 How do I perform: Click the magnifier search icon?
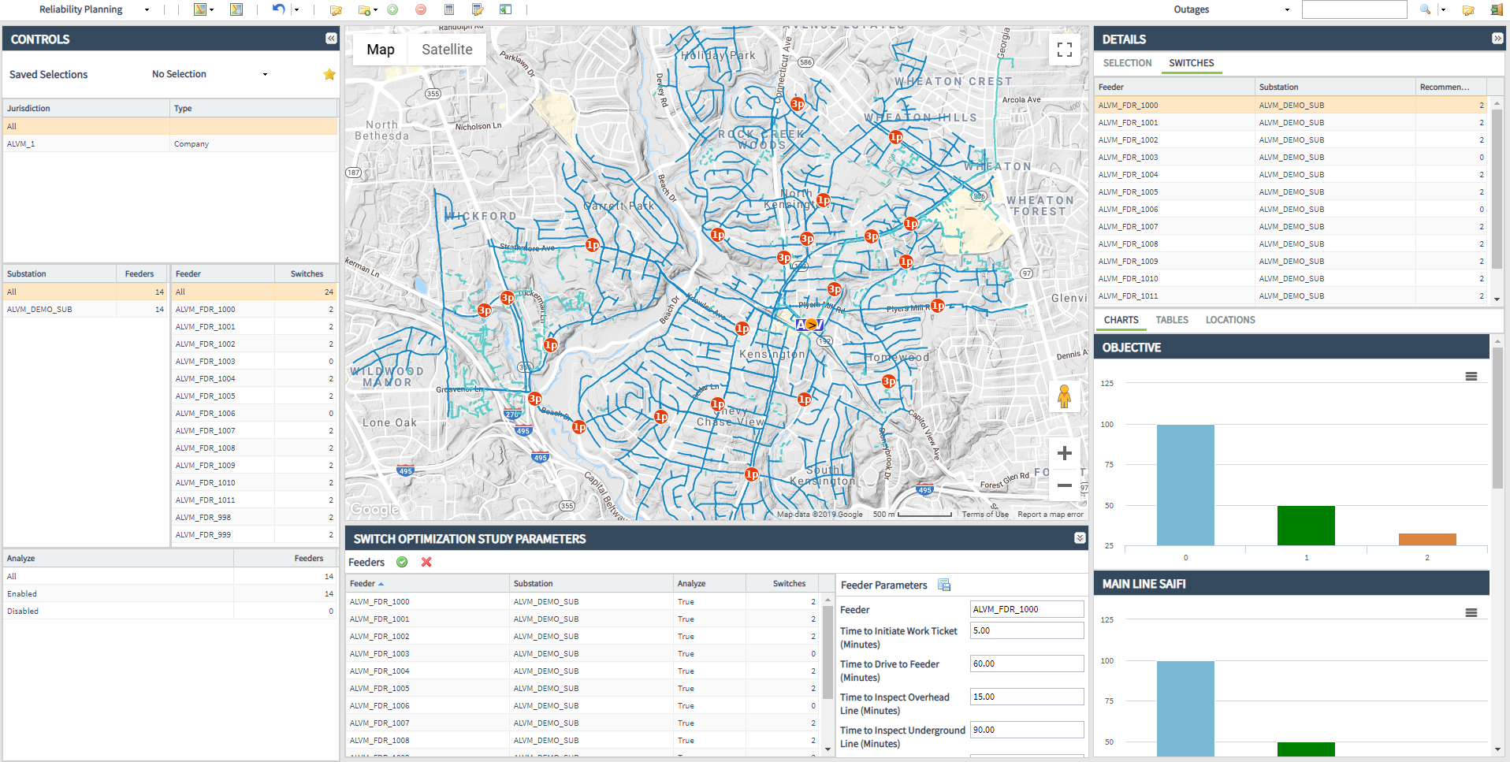1425,9
